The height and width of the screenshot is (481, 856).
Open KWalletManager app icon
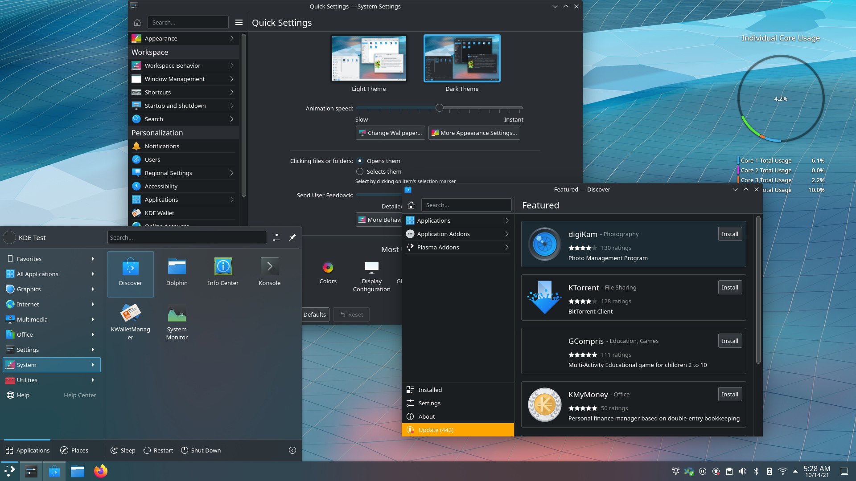click(x=131, y=322)
